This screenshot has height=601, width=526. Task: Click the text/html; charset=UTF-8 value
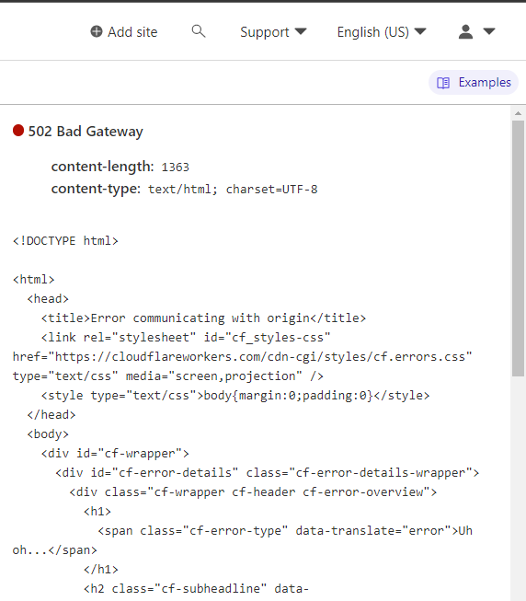[233, 190]
